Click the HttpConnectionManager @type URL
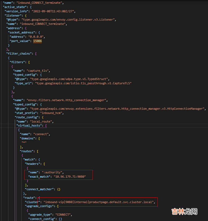 click(x=118, y=109)
